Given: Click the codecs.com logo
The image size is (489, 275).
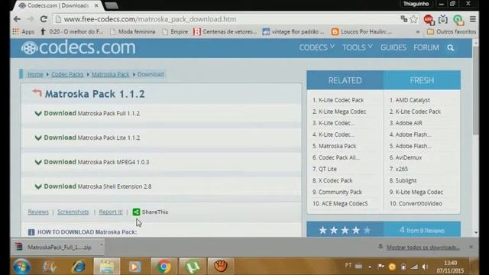Looking at the screenshot, I should (78, 47).
